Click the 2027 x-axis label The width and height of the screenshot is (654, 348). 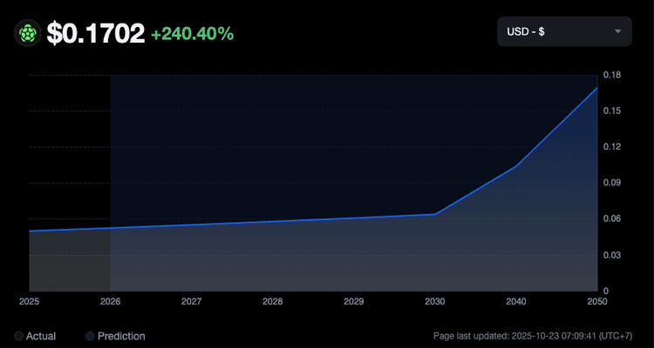(192, 301)
